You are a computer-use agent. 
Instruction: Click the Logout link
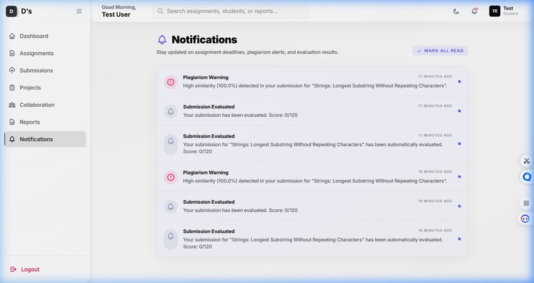pos(30,269)
